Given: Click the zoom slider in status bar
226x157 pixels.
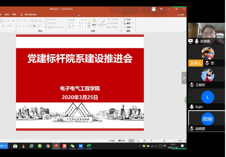Looking at the screenshot, I should click(164, 141).
